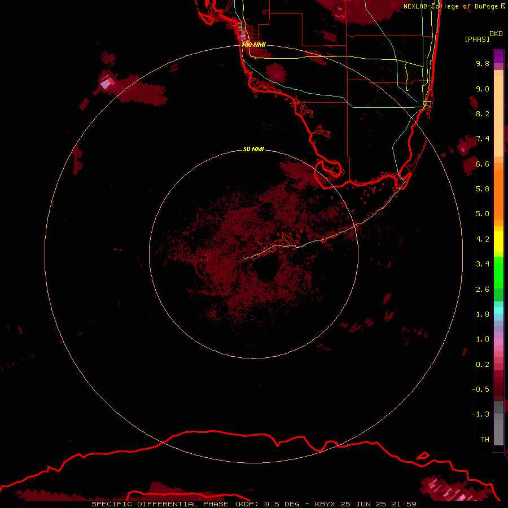The image size is (508, 508).
Task: Click the DKD label above the color scale
Action: pos(496,34)
